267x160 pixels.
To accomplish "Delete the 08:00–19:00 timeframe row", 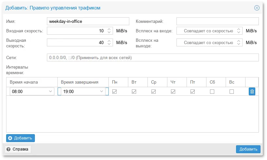I will pyautogui.click(x=252, y=91).
